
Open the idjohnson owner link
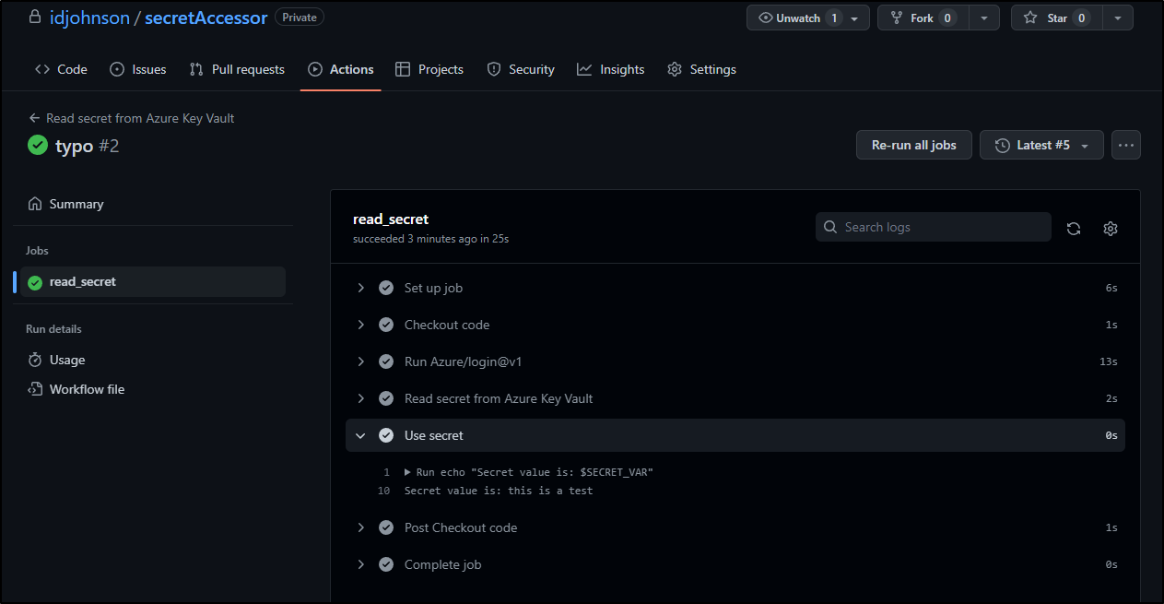point(89,18)
